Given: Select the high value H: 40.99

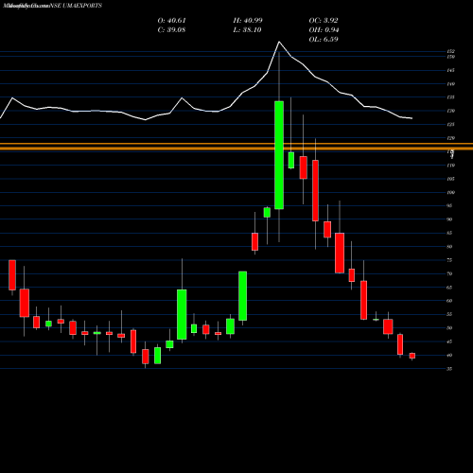Looking at the screenshot, I should coord(248,21).
